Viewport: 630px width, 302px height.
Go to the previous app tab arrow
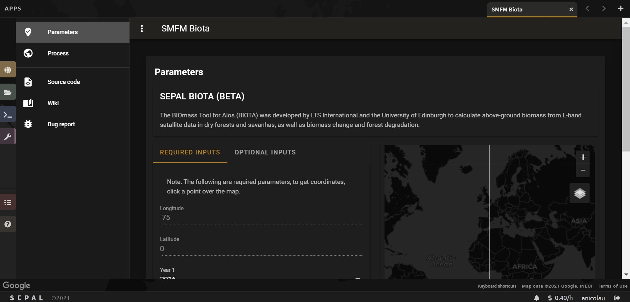(587, 9)
